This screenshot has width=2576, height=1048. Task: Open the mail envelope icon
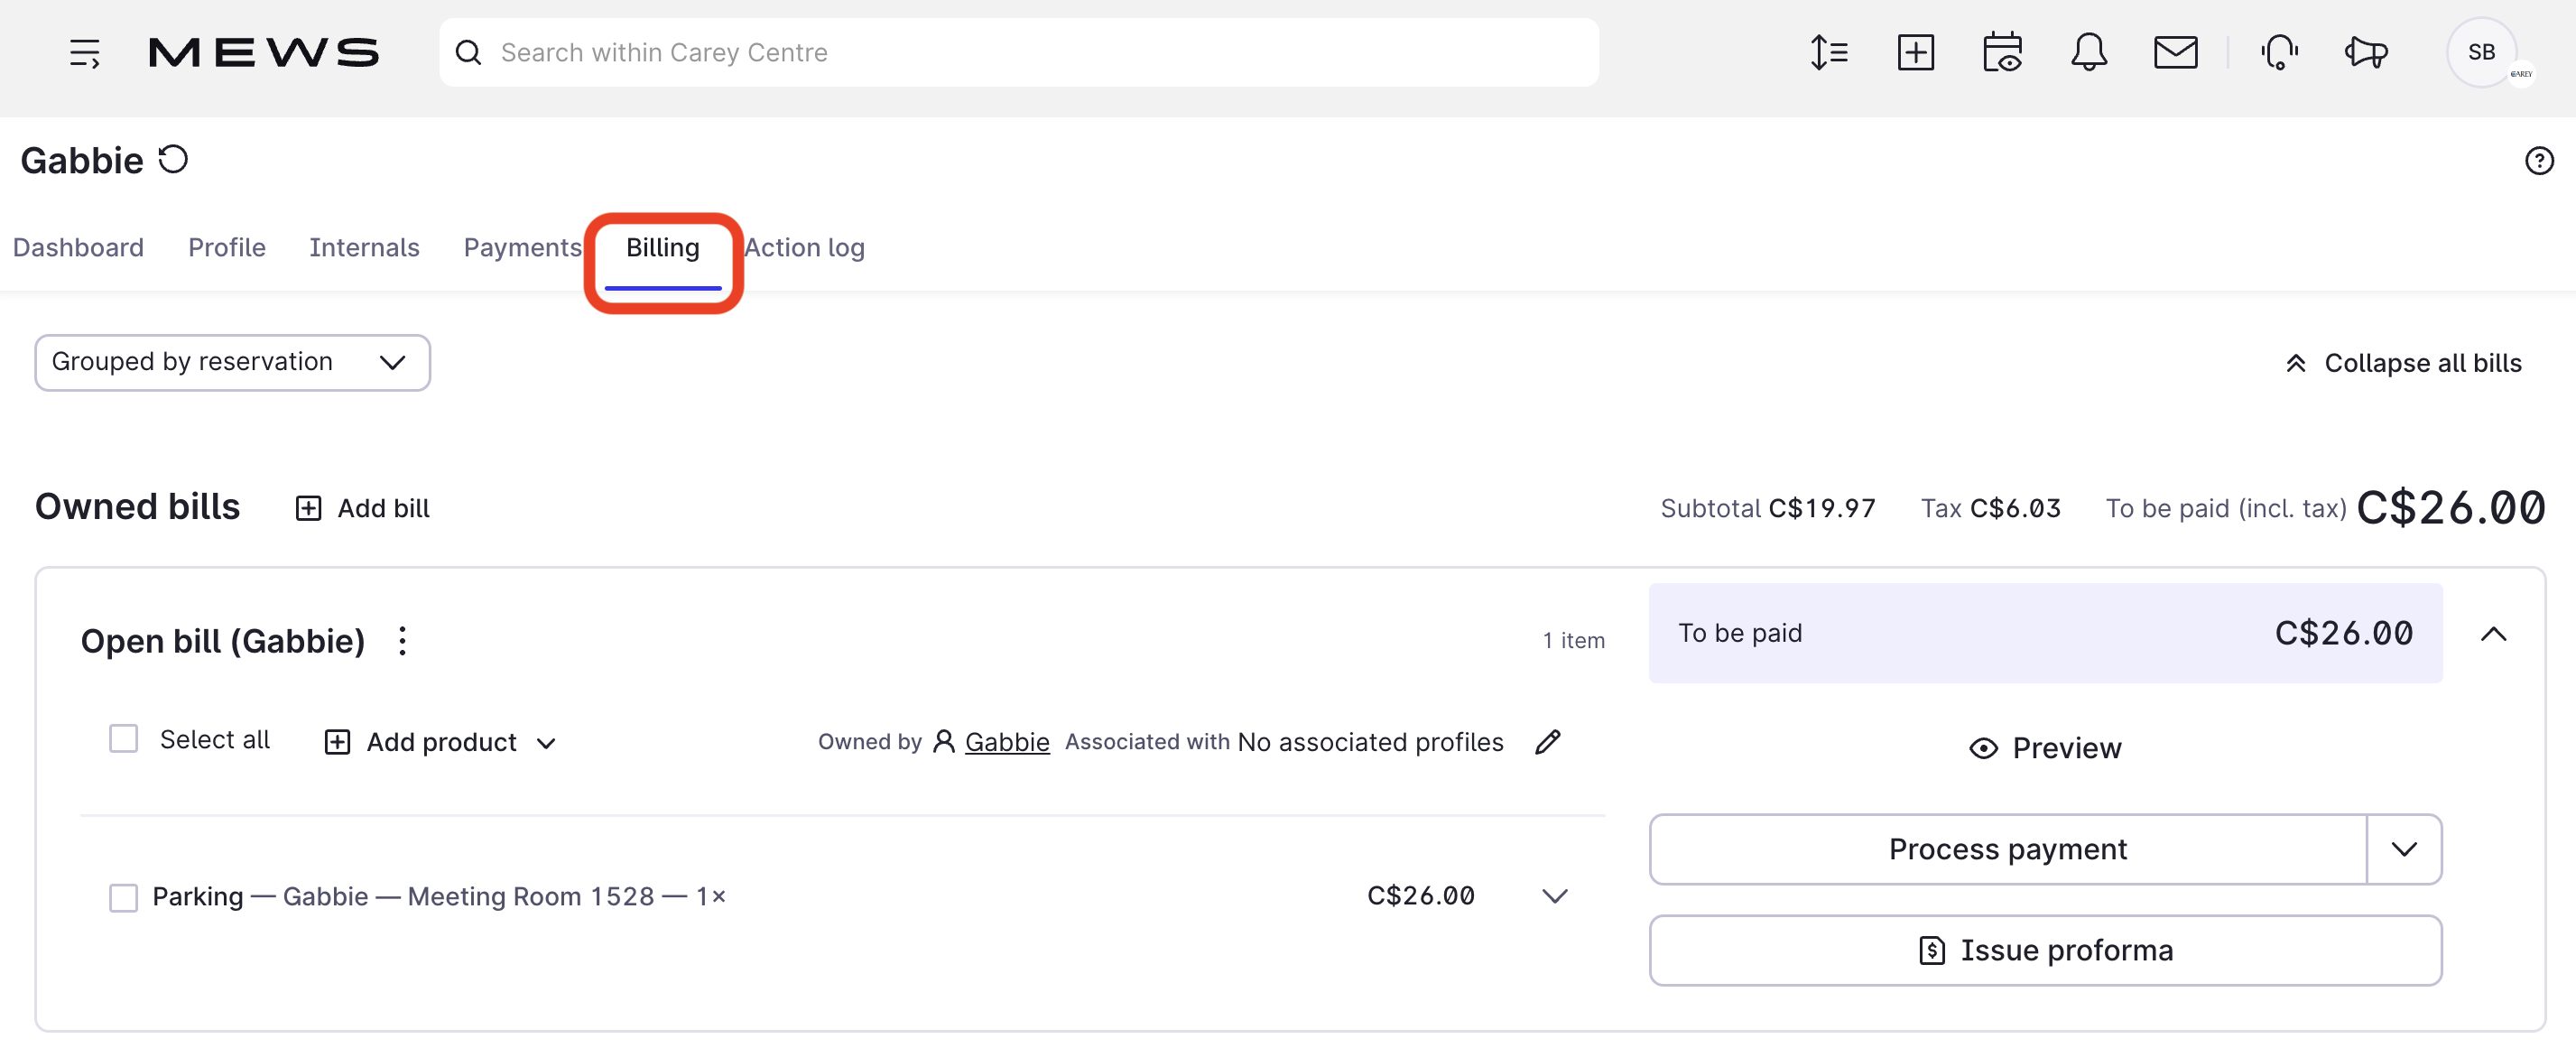coord(2174,52)
